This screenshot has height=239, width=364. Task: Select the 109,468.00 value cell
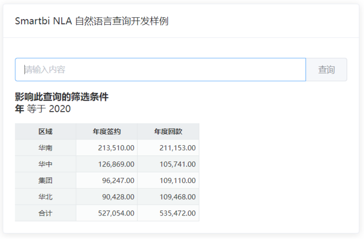coord(168,197)
